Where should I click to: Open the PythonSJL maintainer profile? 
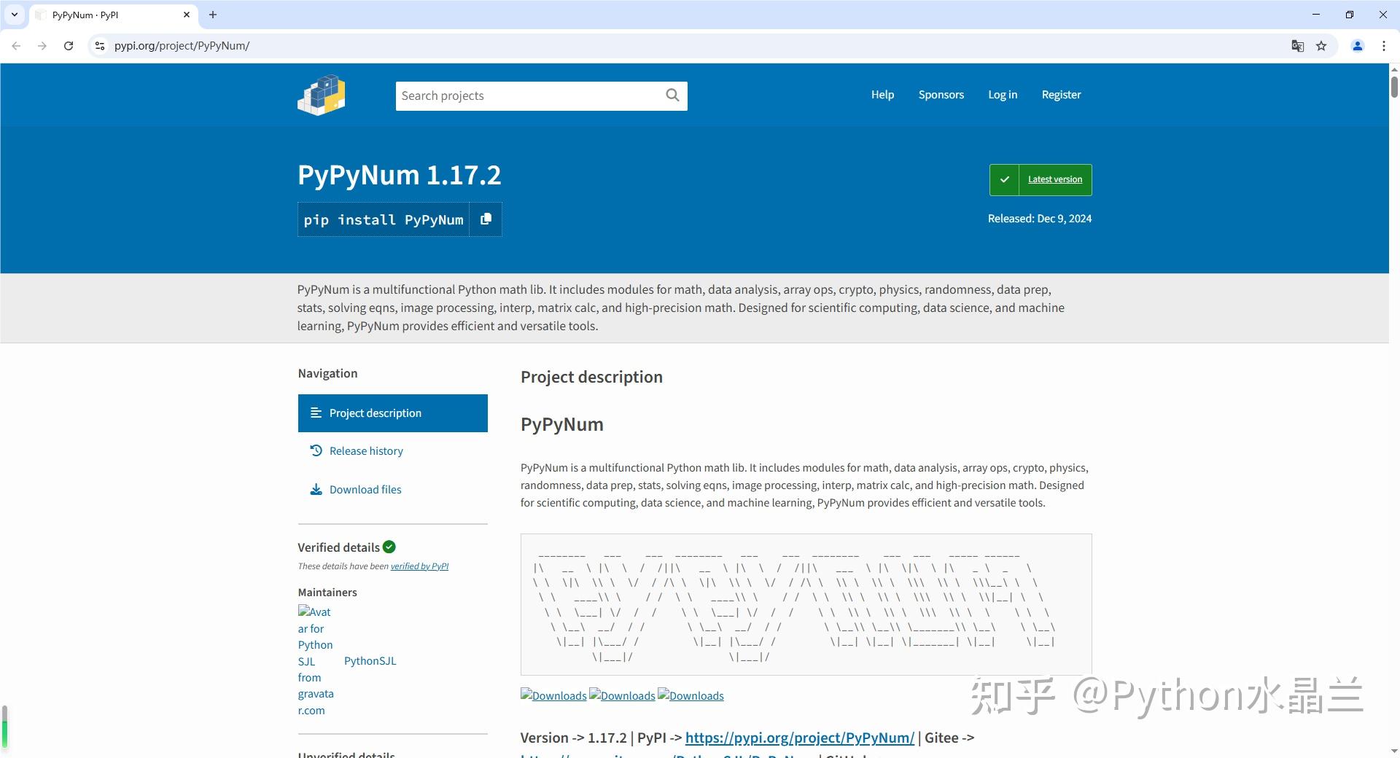[370, 660]
